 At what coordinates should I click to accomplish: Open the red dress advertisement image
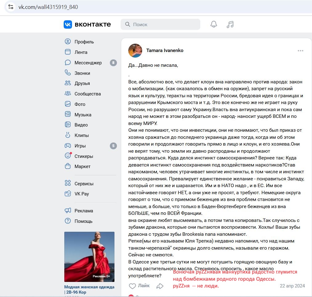(x=89, y=257)
